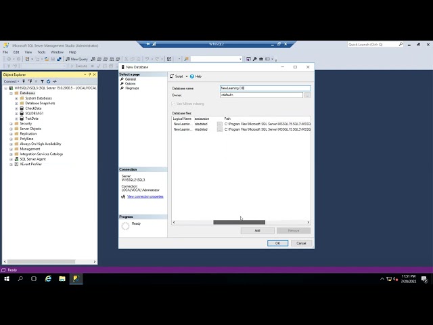Click first row path browse ellipsis button
This screenshot has width=433, height=325.
(x=219, y=124)
